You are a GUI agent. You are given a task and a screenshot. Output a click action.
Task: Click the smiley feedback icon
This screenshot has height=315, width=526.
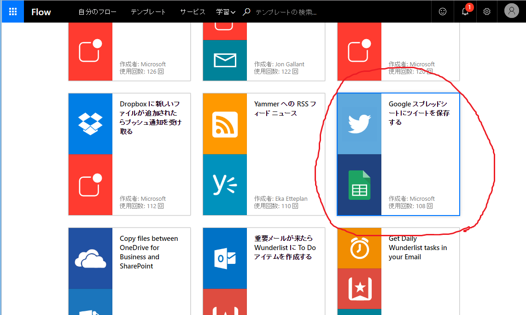(443, 12)
